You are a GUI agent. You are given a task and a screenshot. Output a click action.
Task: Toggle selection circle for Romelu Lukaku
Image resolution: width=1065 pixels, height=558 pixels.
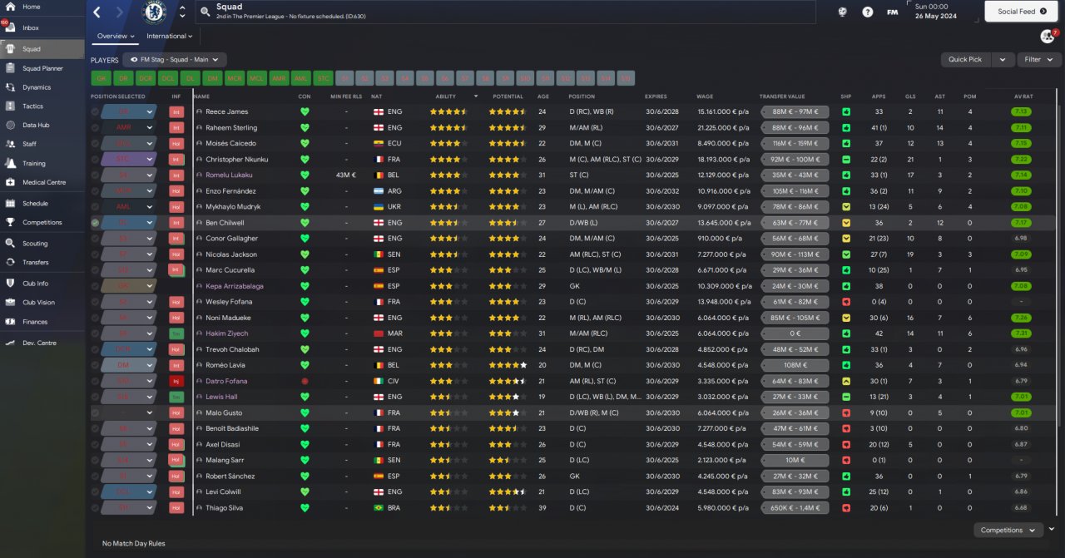point(95,175)
